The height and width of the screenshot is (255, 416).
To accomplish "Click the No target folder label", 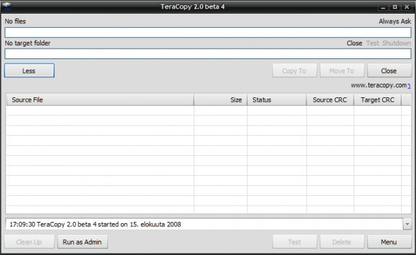I will tap(27, 43).
